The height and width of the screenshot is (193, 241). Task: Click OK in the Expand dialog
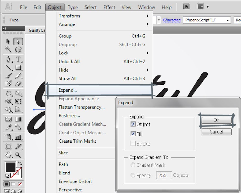click(x=216, y=120)
